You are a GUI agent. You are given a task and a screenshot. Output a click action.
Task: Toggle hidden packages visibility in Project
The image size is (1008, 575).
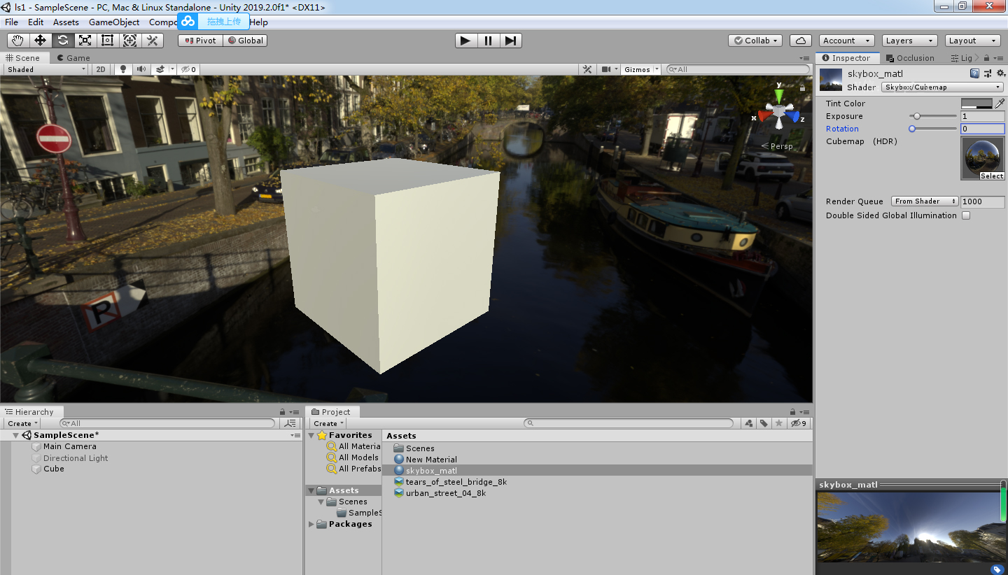pyautogui.click(x=799, y=423)
